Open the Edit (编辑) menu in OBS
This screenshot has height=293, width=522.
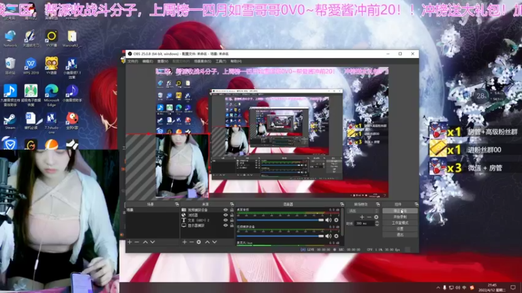pyautogui.click(x=147, y=61)
